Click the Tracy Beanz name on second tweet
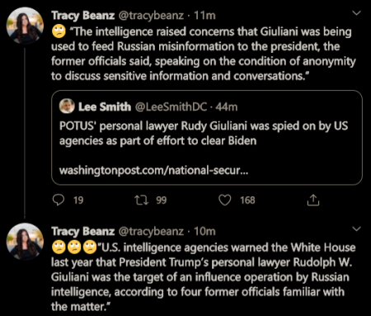371x316 pixels. point(83,232)
